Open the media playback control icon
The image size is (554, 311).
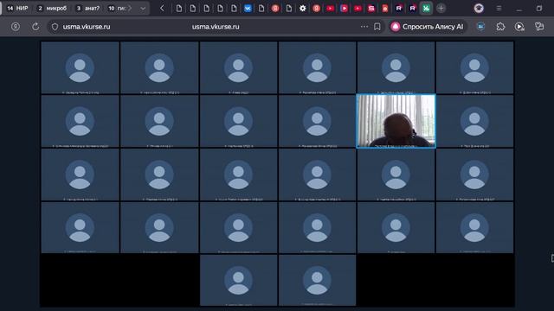coord(519,27)
